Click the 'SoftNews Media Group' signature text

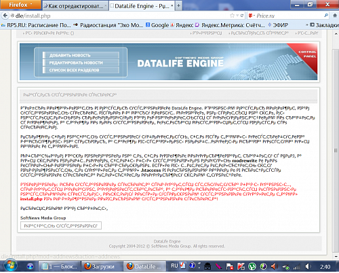click(43, 218)
